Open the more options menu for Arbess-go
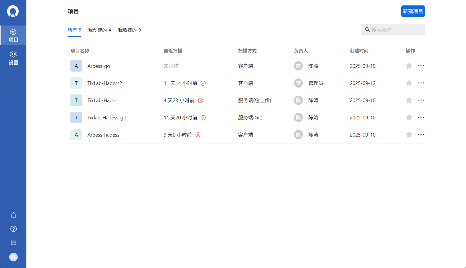Viewport: 466px width, 268px height. click(421, 66)
